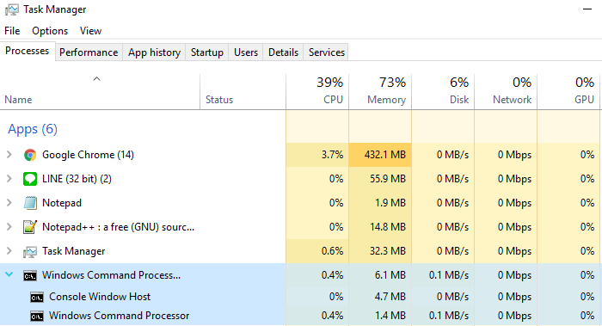Select the Notepad icon
The image size is (602, 326).
pyautogui.click(x=30, y=203)
